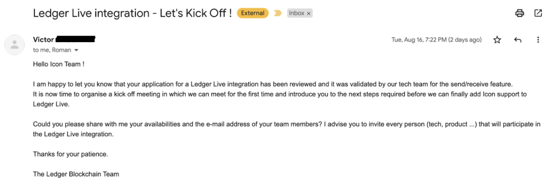Click the paragraph starting "Could you please share"
Screen dimensions: 560x192
[232, 124]
